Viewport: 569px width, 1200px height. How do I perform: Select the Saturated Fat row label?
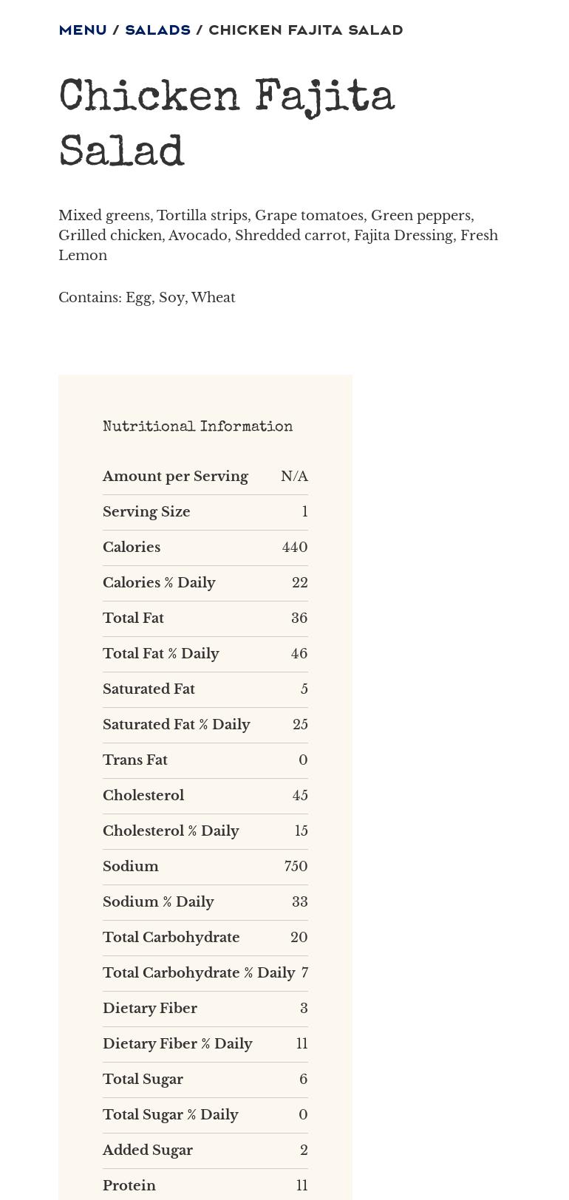coord(149,689)
